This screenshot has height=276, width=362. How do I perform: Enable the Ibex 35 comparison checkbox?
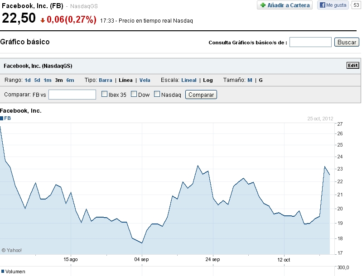(104, 94)
